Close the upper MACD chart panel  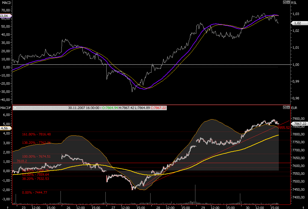coord(288,2)
